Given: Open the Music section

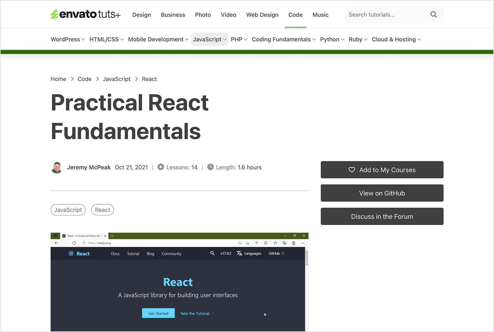Looking at the screenshot, I should (320, 15).
